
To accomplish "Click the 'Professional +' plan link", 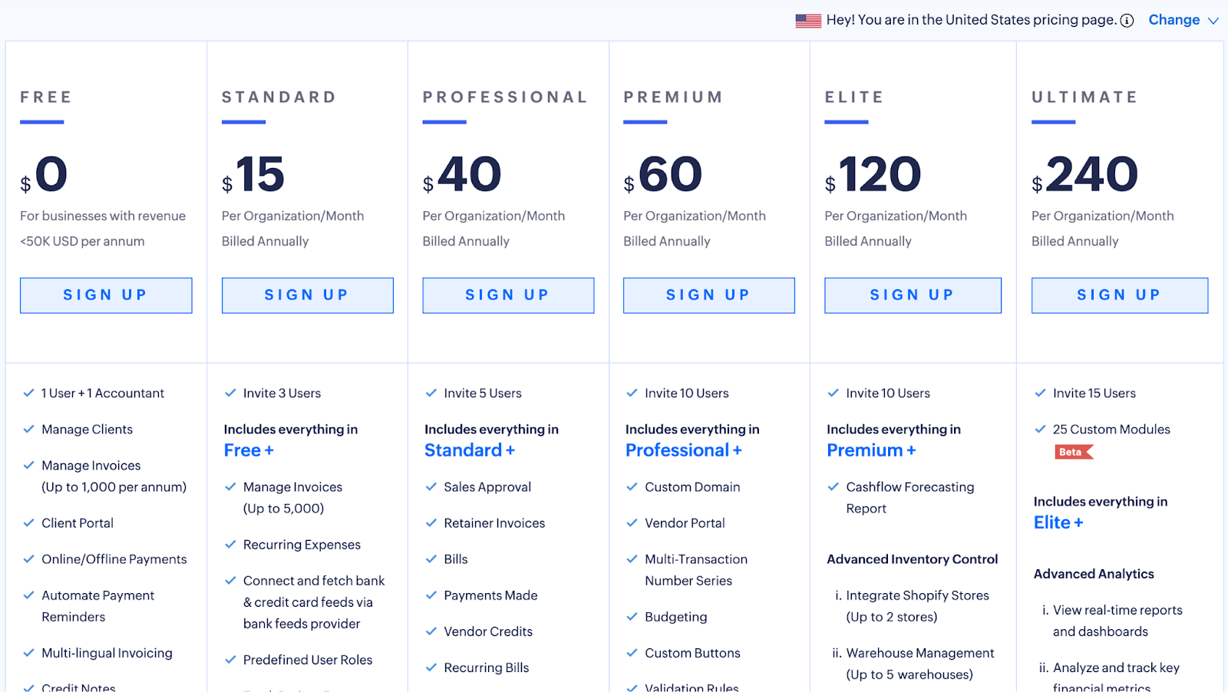I will point(683,450).
